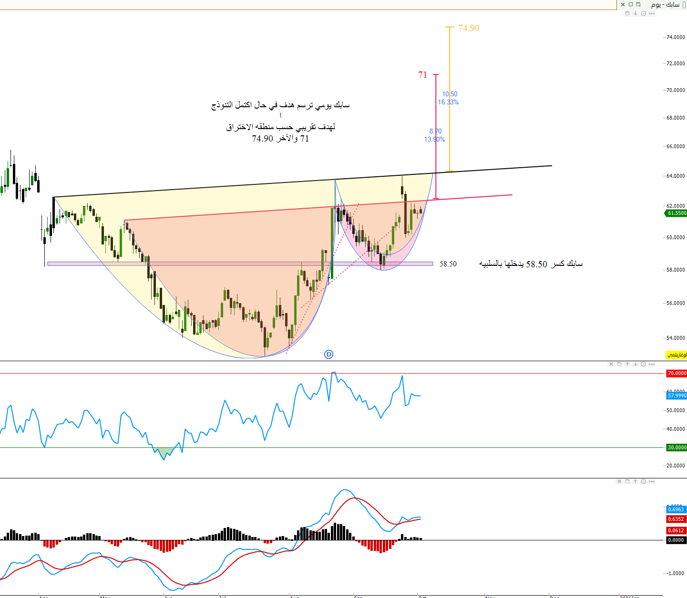Delete the RSI indicator pane
687x598 pixels.
click(611, 364)
